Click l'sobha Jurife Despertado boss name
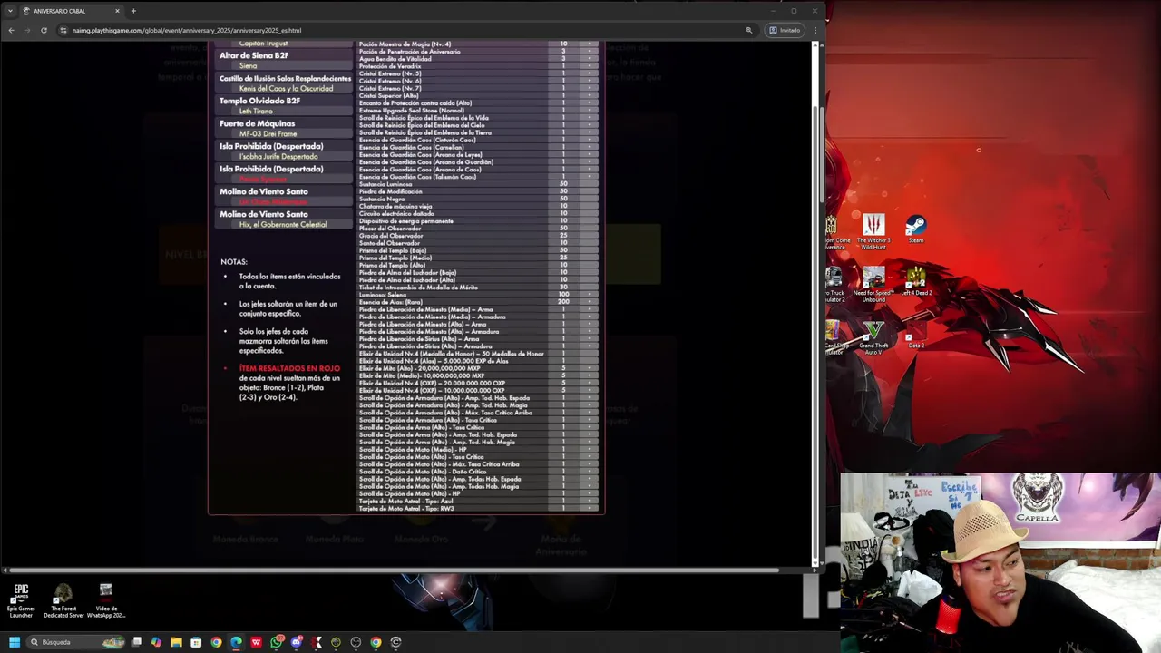Image resolution: width=1161 pixels, height=653 pixels. coord(278,157)
